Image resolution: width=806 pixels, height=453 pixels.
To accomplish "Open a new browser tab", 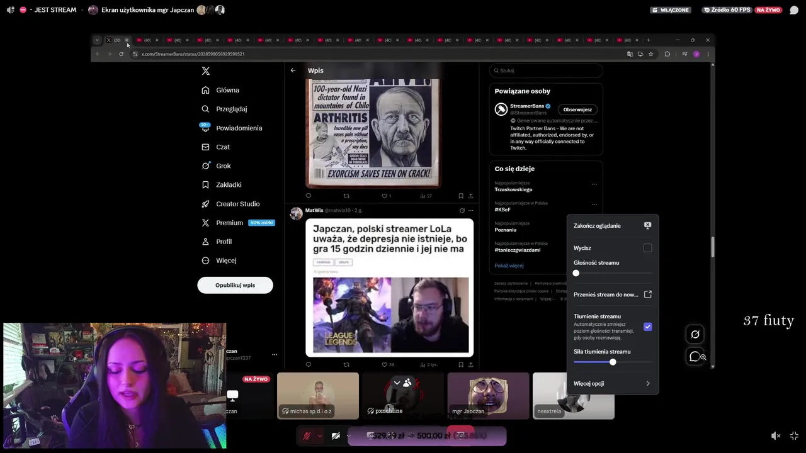I will pyautogui.click(x=649, y=40).
